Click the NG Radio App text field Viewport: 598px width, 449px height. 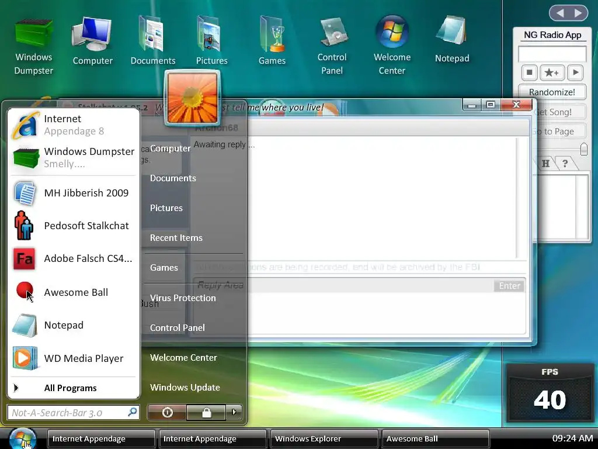(x=552, y=53)
